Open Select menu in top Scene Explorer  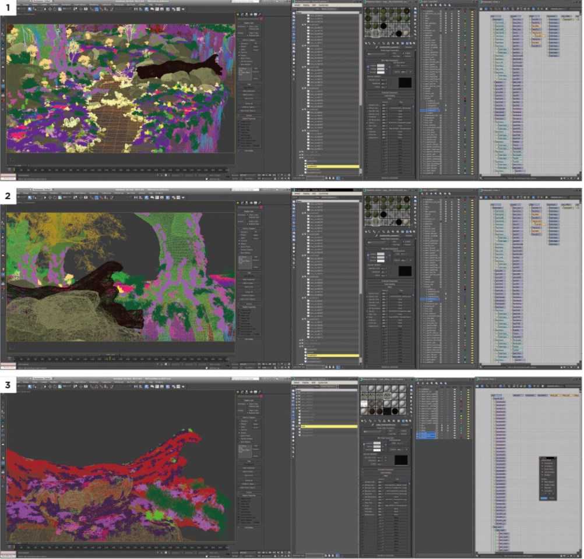[298, 5]
